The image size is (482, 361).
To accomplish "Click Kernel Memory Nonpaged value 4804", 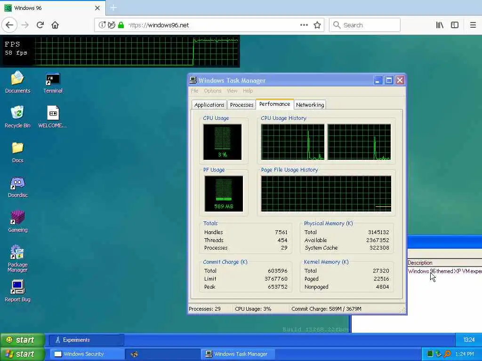I will pos(382,287).
